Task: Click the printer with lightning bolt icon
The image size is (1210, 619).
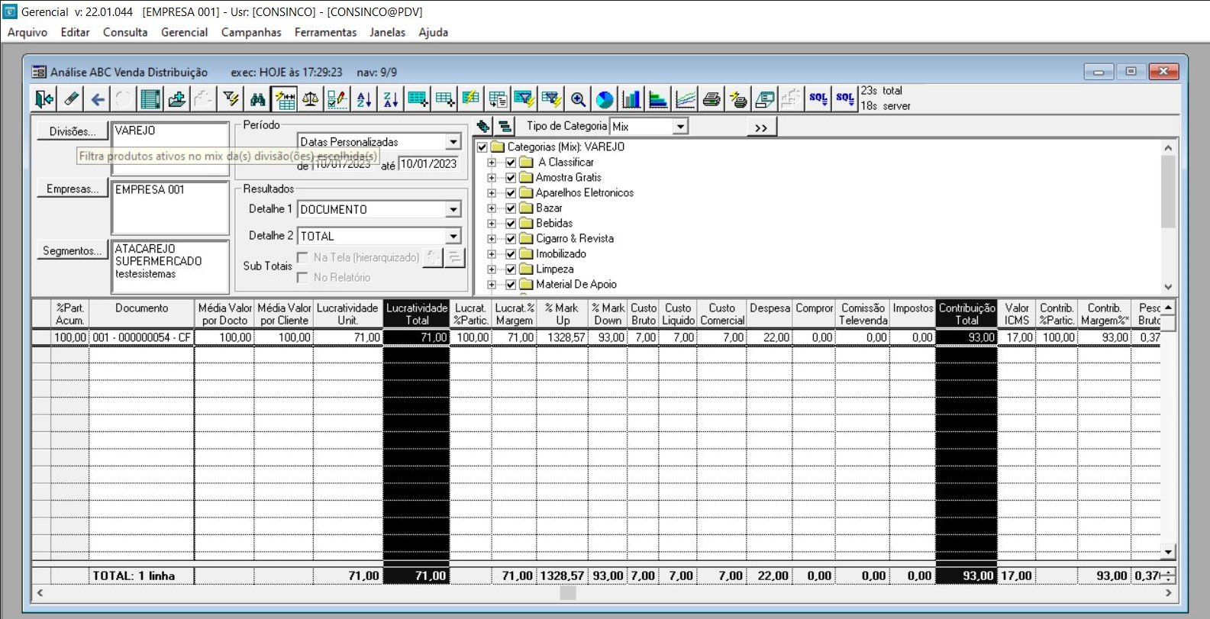Action: (738, 98)
